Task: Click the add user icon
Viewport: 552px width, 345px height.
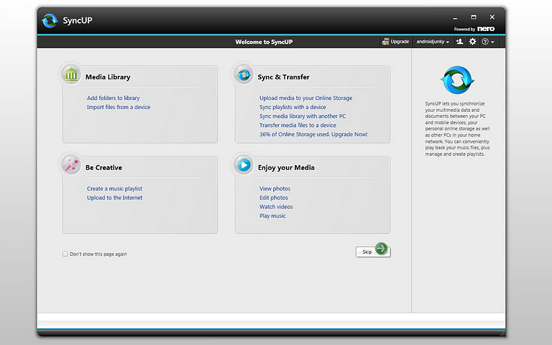Action: (460, 42)
